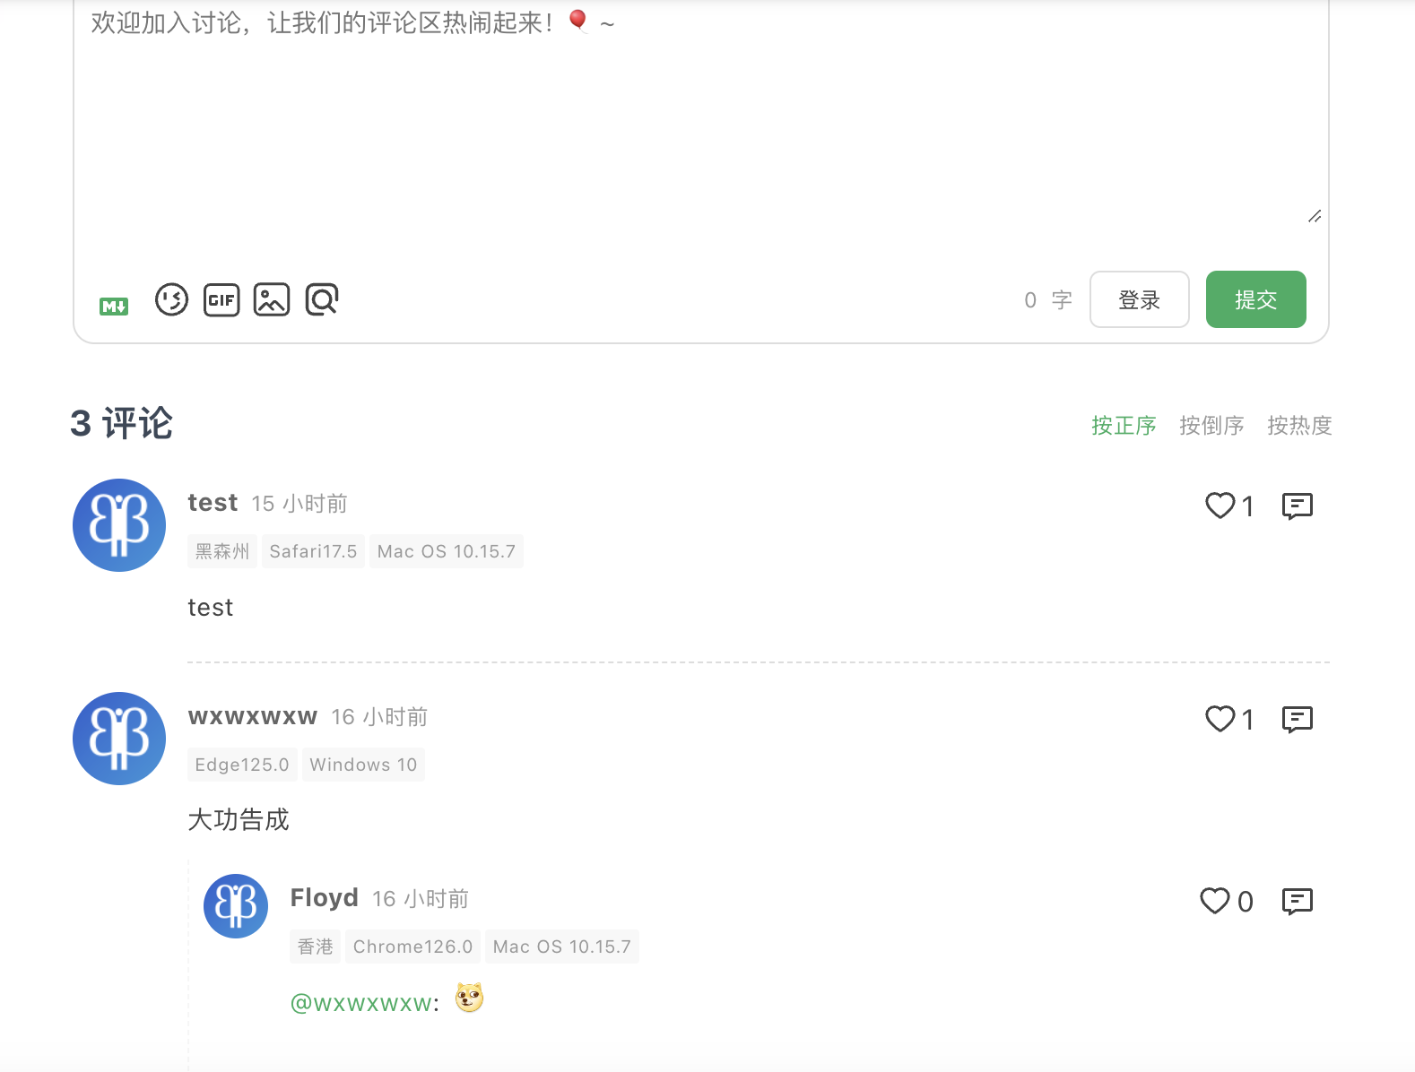The image size is (1415, 1072).
Task: Sort comments by 按倒序
Action: point(1211,425)
